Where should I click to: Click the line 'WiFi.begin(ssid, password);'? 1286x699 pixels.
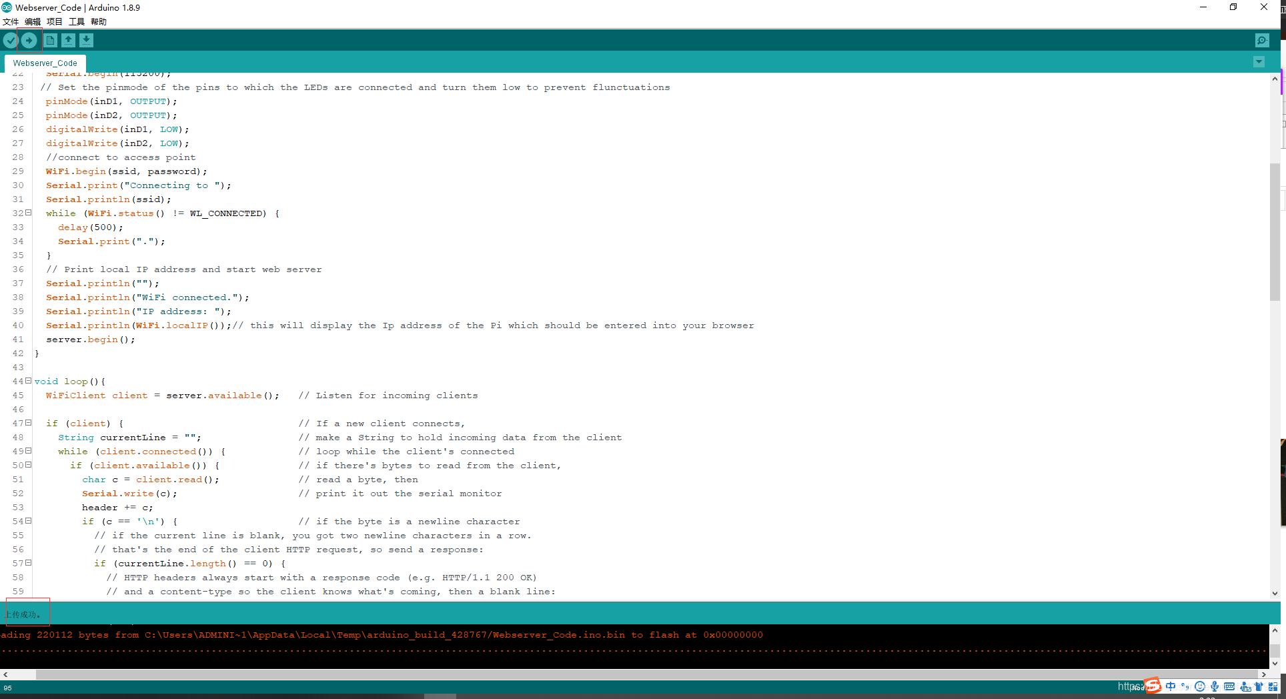point(127,171)
